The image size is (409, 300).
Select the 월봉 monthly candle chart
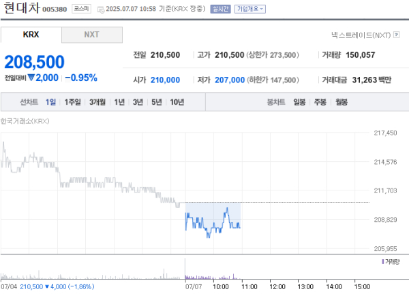click(342, 102)
